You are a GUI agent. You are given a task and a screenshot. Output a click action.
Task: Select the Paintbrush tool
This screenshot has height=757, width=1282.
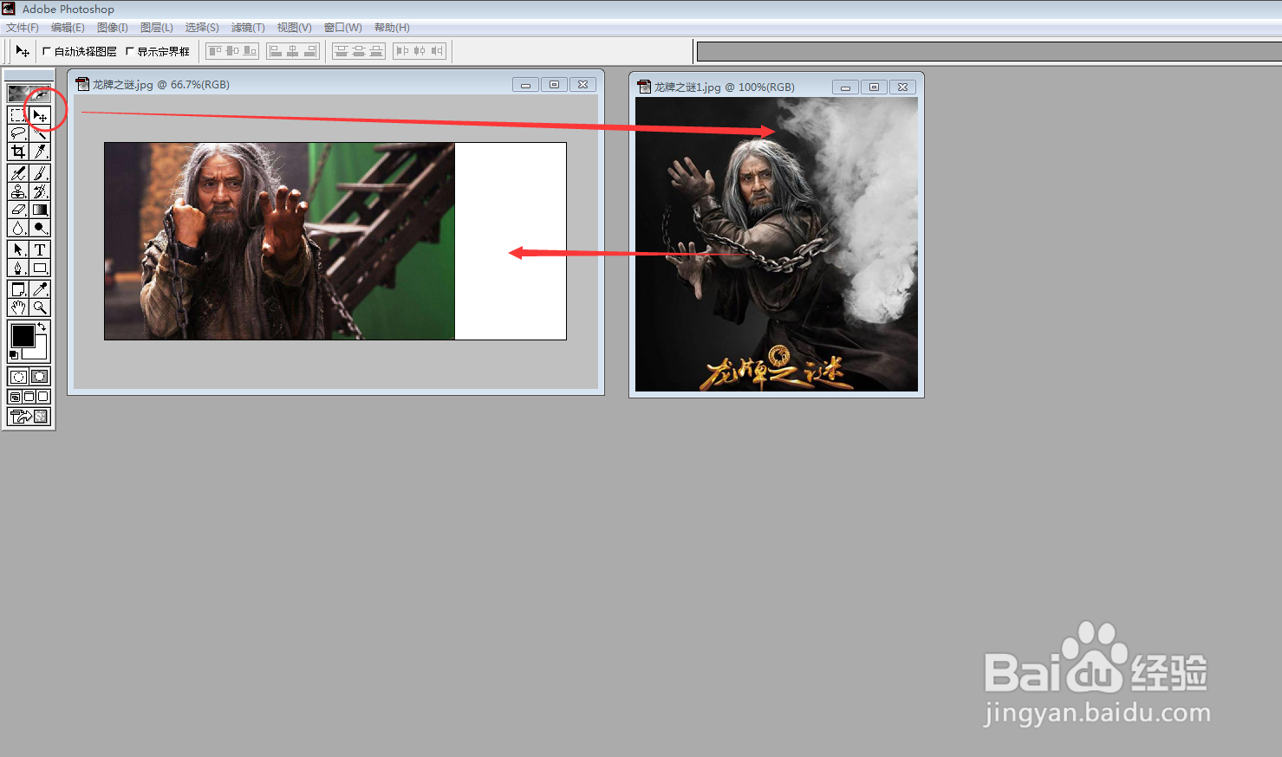pos(40,173)
